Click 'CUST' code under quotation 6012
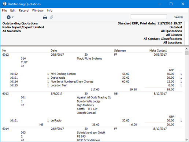This screenshot has height=142, width=189. (24, 62)
